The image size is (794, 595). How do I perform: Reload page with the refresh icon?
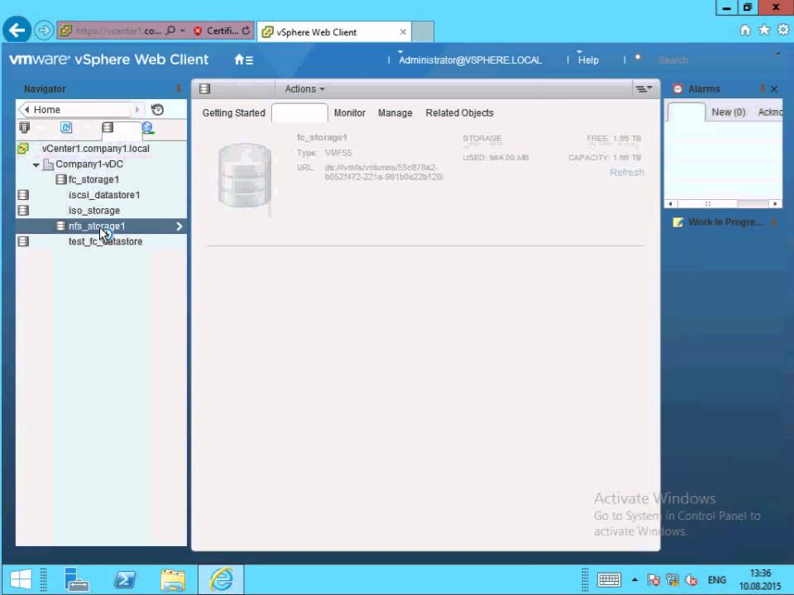(246, 31)
